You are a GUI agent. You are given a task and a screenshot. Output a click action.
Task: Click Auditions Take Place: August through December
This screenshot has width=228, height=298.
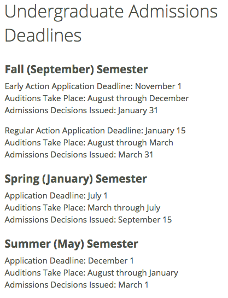coord(97,98)
